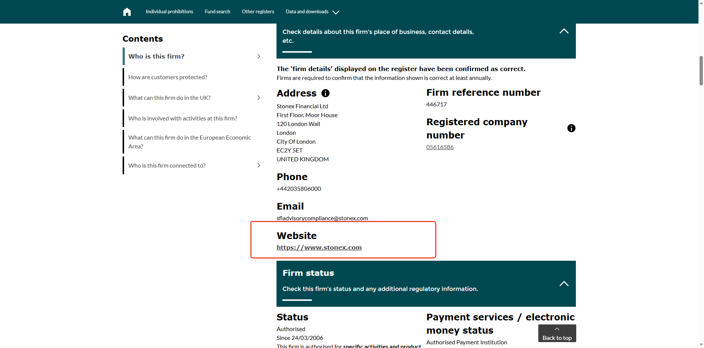704x348 pixels.
Task: Jump to 'How are customers protected?' section
Action: click(168, 77)
